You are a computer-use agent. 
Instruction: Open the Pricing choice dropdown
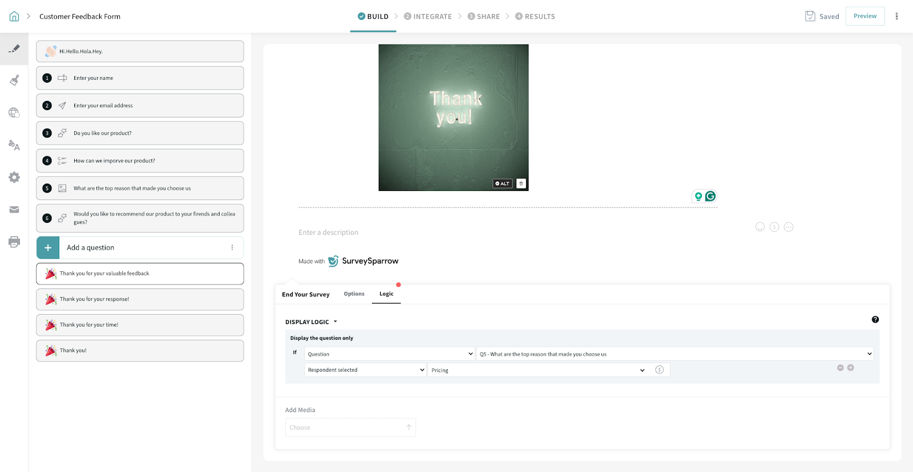(x=538, y=370)
